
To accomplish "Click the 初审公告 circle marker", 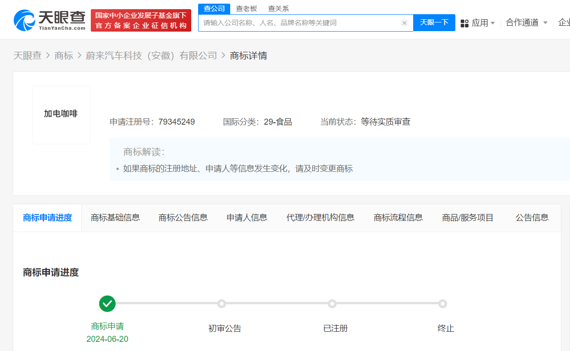I will 222,303.
